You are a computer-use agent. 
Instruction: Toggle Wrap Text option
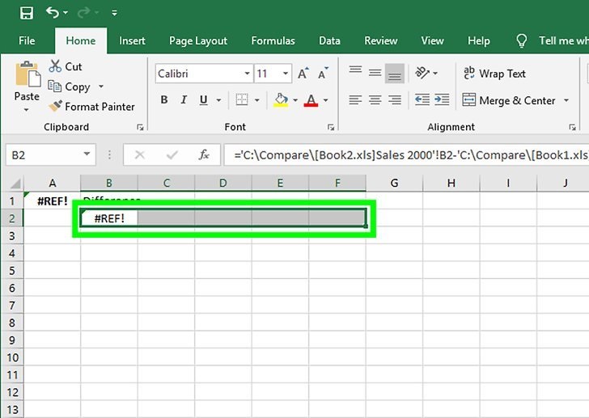tap(494, 74)
